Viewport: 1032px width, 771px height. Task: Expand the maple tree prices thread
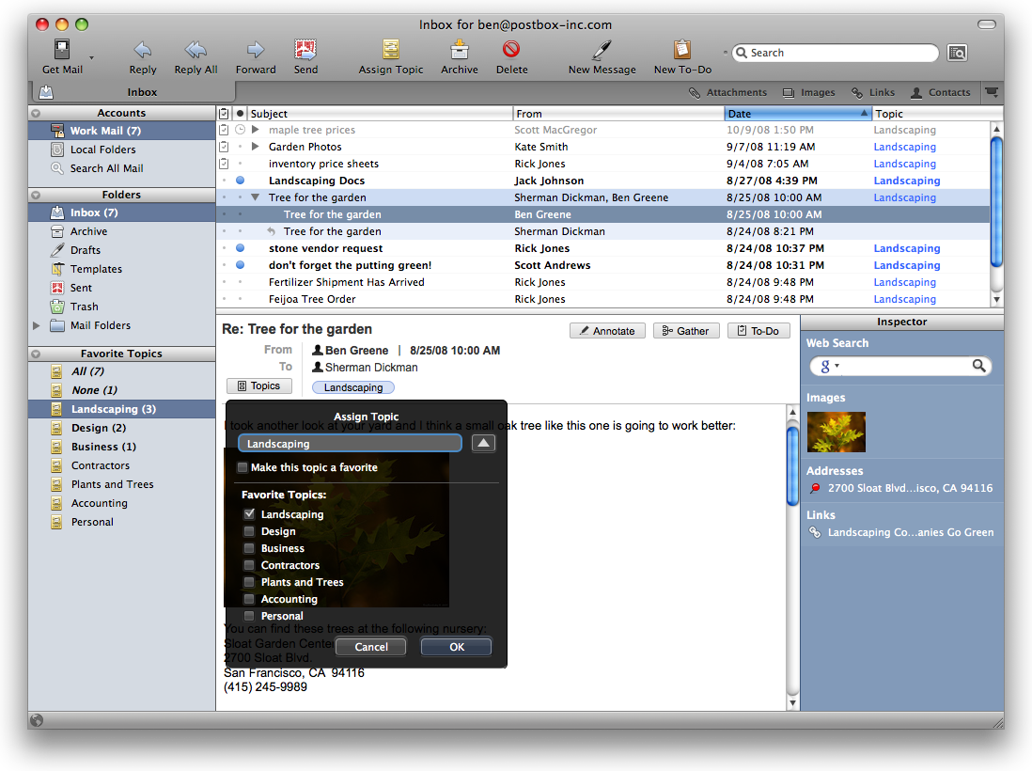pos(256,130)
